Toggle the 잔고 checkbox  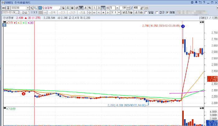(157, 13)
